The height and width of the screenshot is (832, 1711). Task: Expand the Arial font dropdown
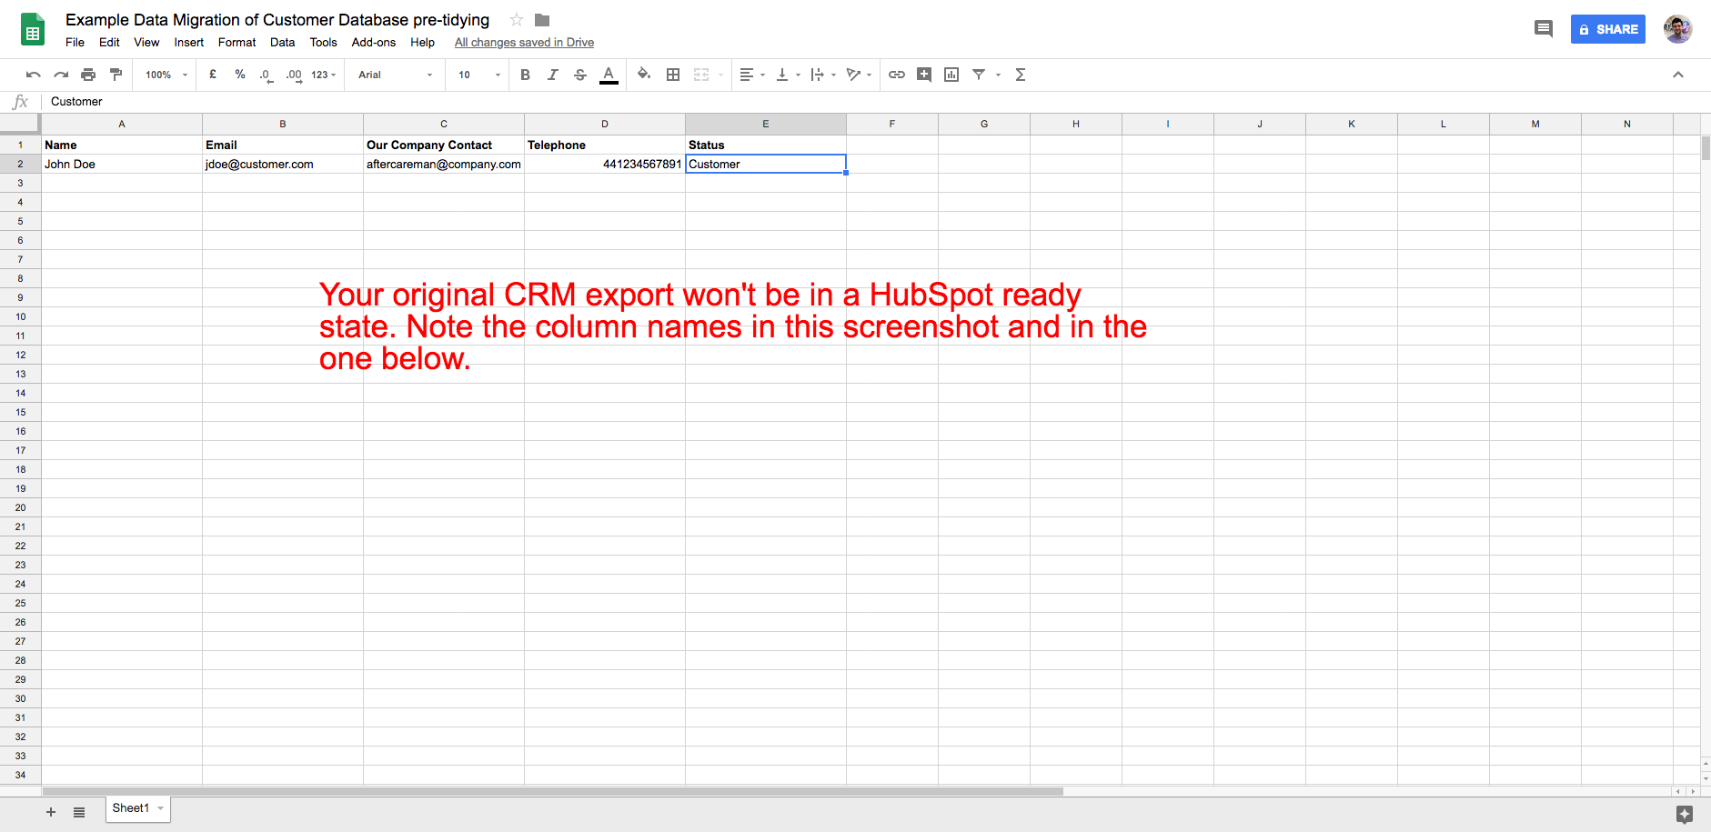pos(395,75)
